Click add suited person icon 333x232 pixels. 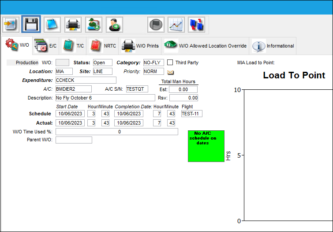coord(114,25)
